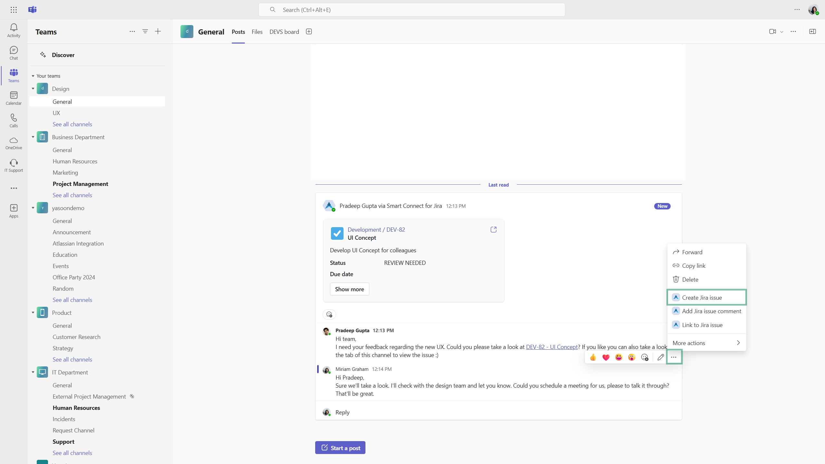This screenshot has height=464, width=825.
Task: Switch to the Files tab
Action: coord(257,32)
